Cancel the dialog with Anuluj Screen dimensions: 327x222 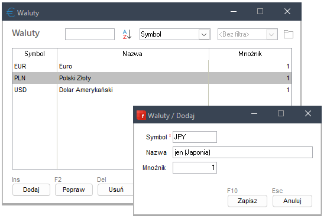point(292,201)
